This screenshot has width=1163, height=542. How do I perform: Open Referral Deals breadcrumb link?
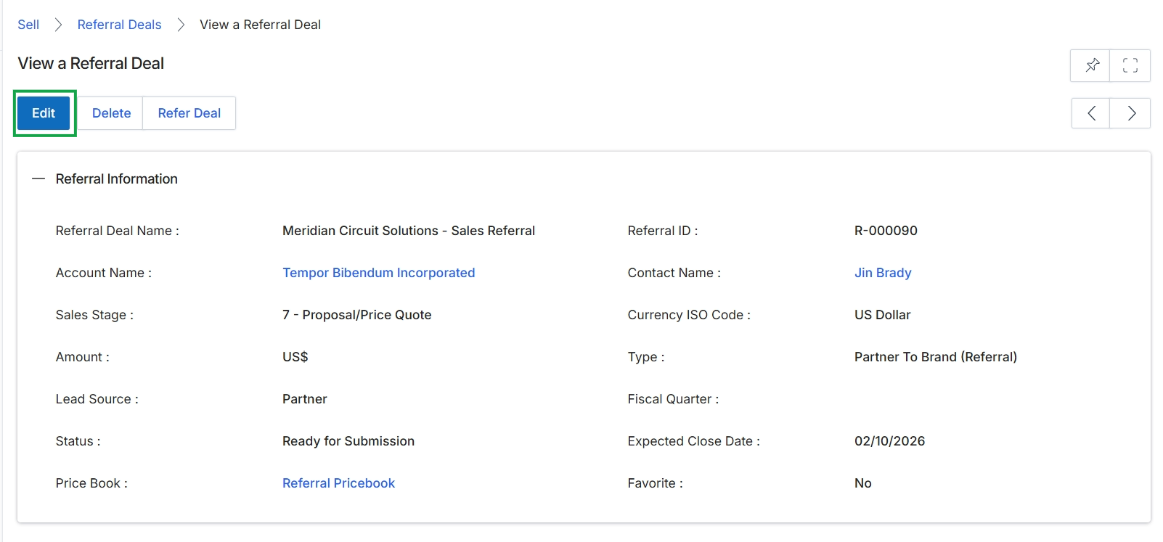click(119, 25)
